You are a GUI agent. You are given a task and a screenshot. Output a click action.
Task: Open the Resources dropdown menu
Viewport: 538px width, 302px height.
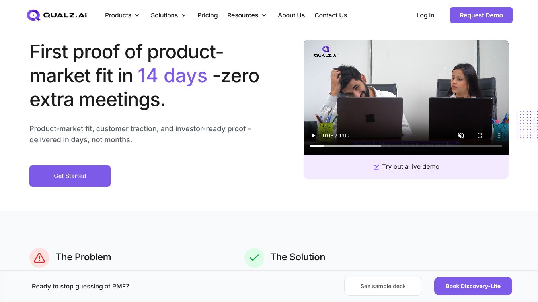247,15
